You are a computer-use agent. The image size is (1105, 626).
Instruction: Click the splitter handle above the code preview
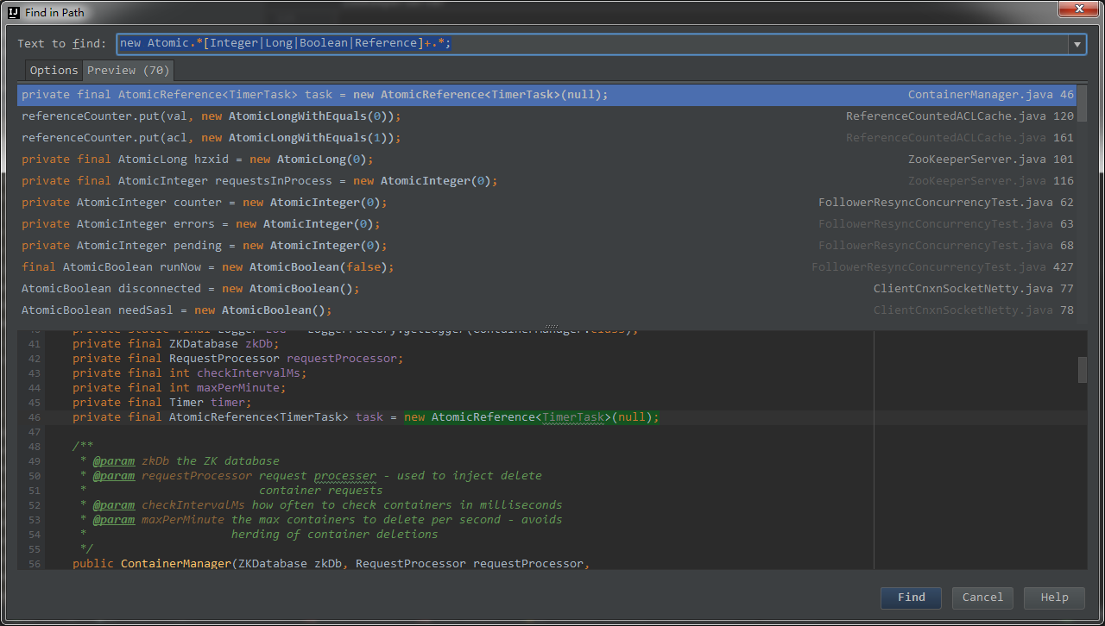click(552, 327)
